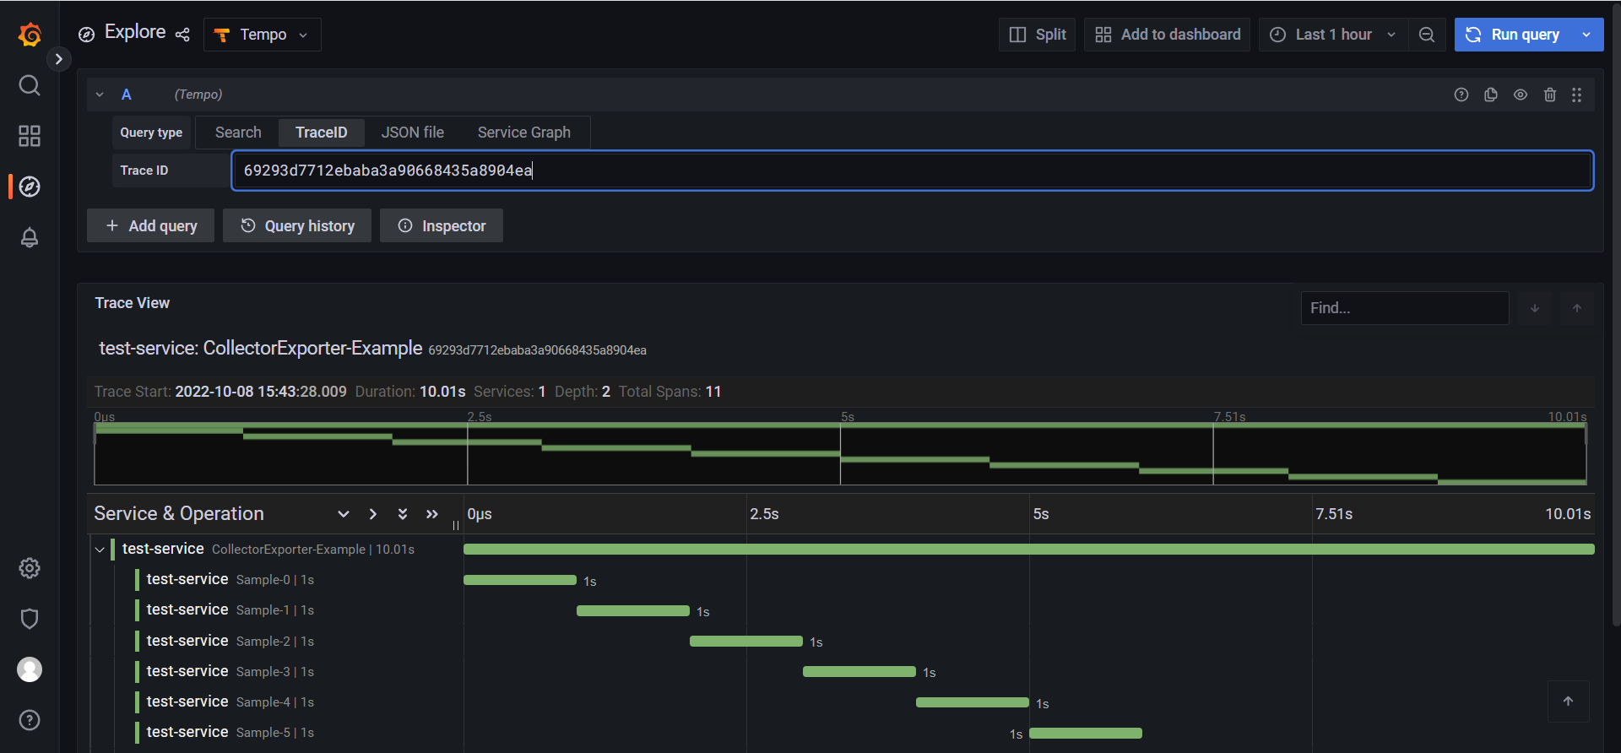Image resolution: width=1621 pixels, height=753 pixels.
Task: Focus the Trace ID input field
Action: (x=913, y=171)
